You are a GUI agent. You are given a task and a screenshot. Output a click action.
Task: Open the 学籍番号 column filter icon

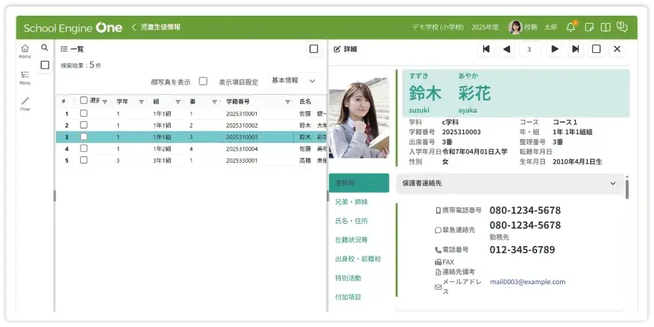tap(288, 102)
